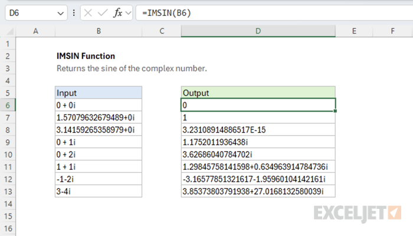Viewport: 413px width, 236px height.
Task: Select column C header
Action: (x=162, y=31)
